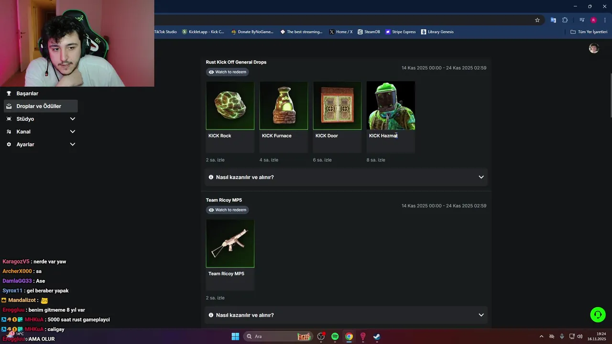Expand the Kanal menu chevron

(x=73, y=131)
